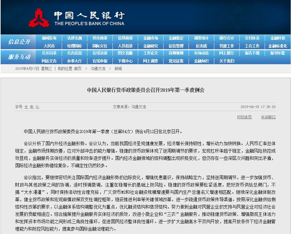Select 金融研究 menu item
The height and width of the screenshot is (234, 291).
[x=151, y=46]
